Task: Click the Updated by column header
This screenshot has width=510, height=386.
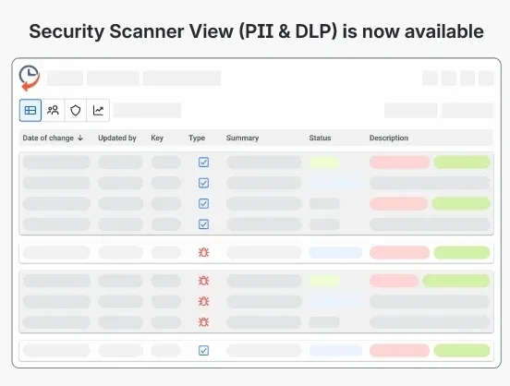Action: pos(117,138)
